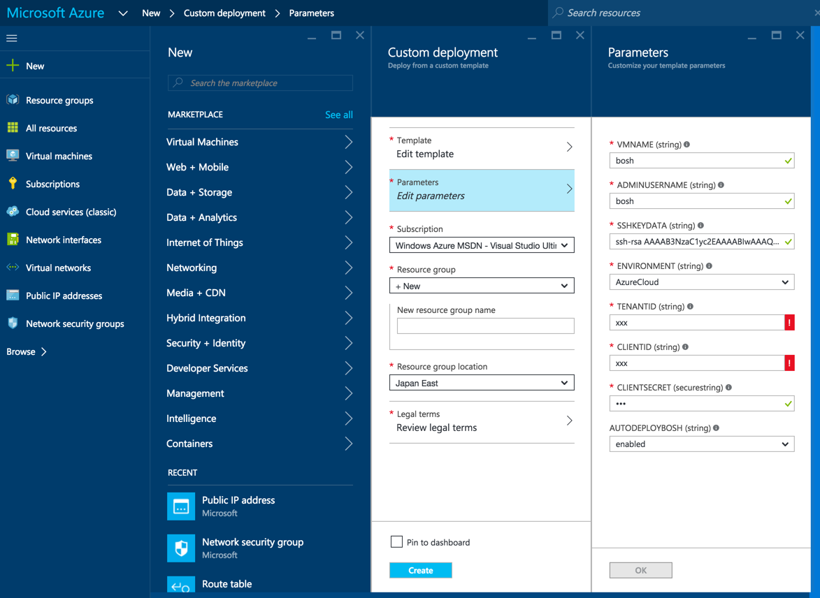Open the Containers category
The image size is (820, 598).
[x=259, y=444]
